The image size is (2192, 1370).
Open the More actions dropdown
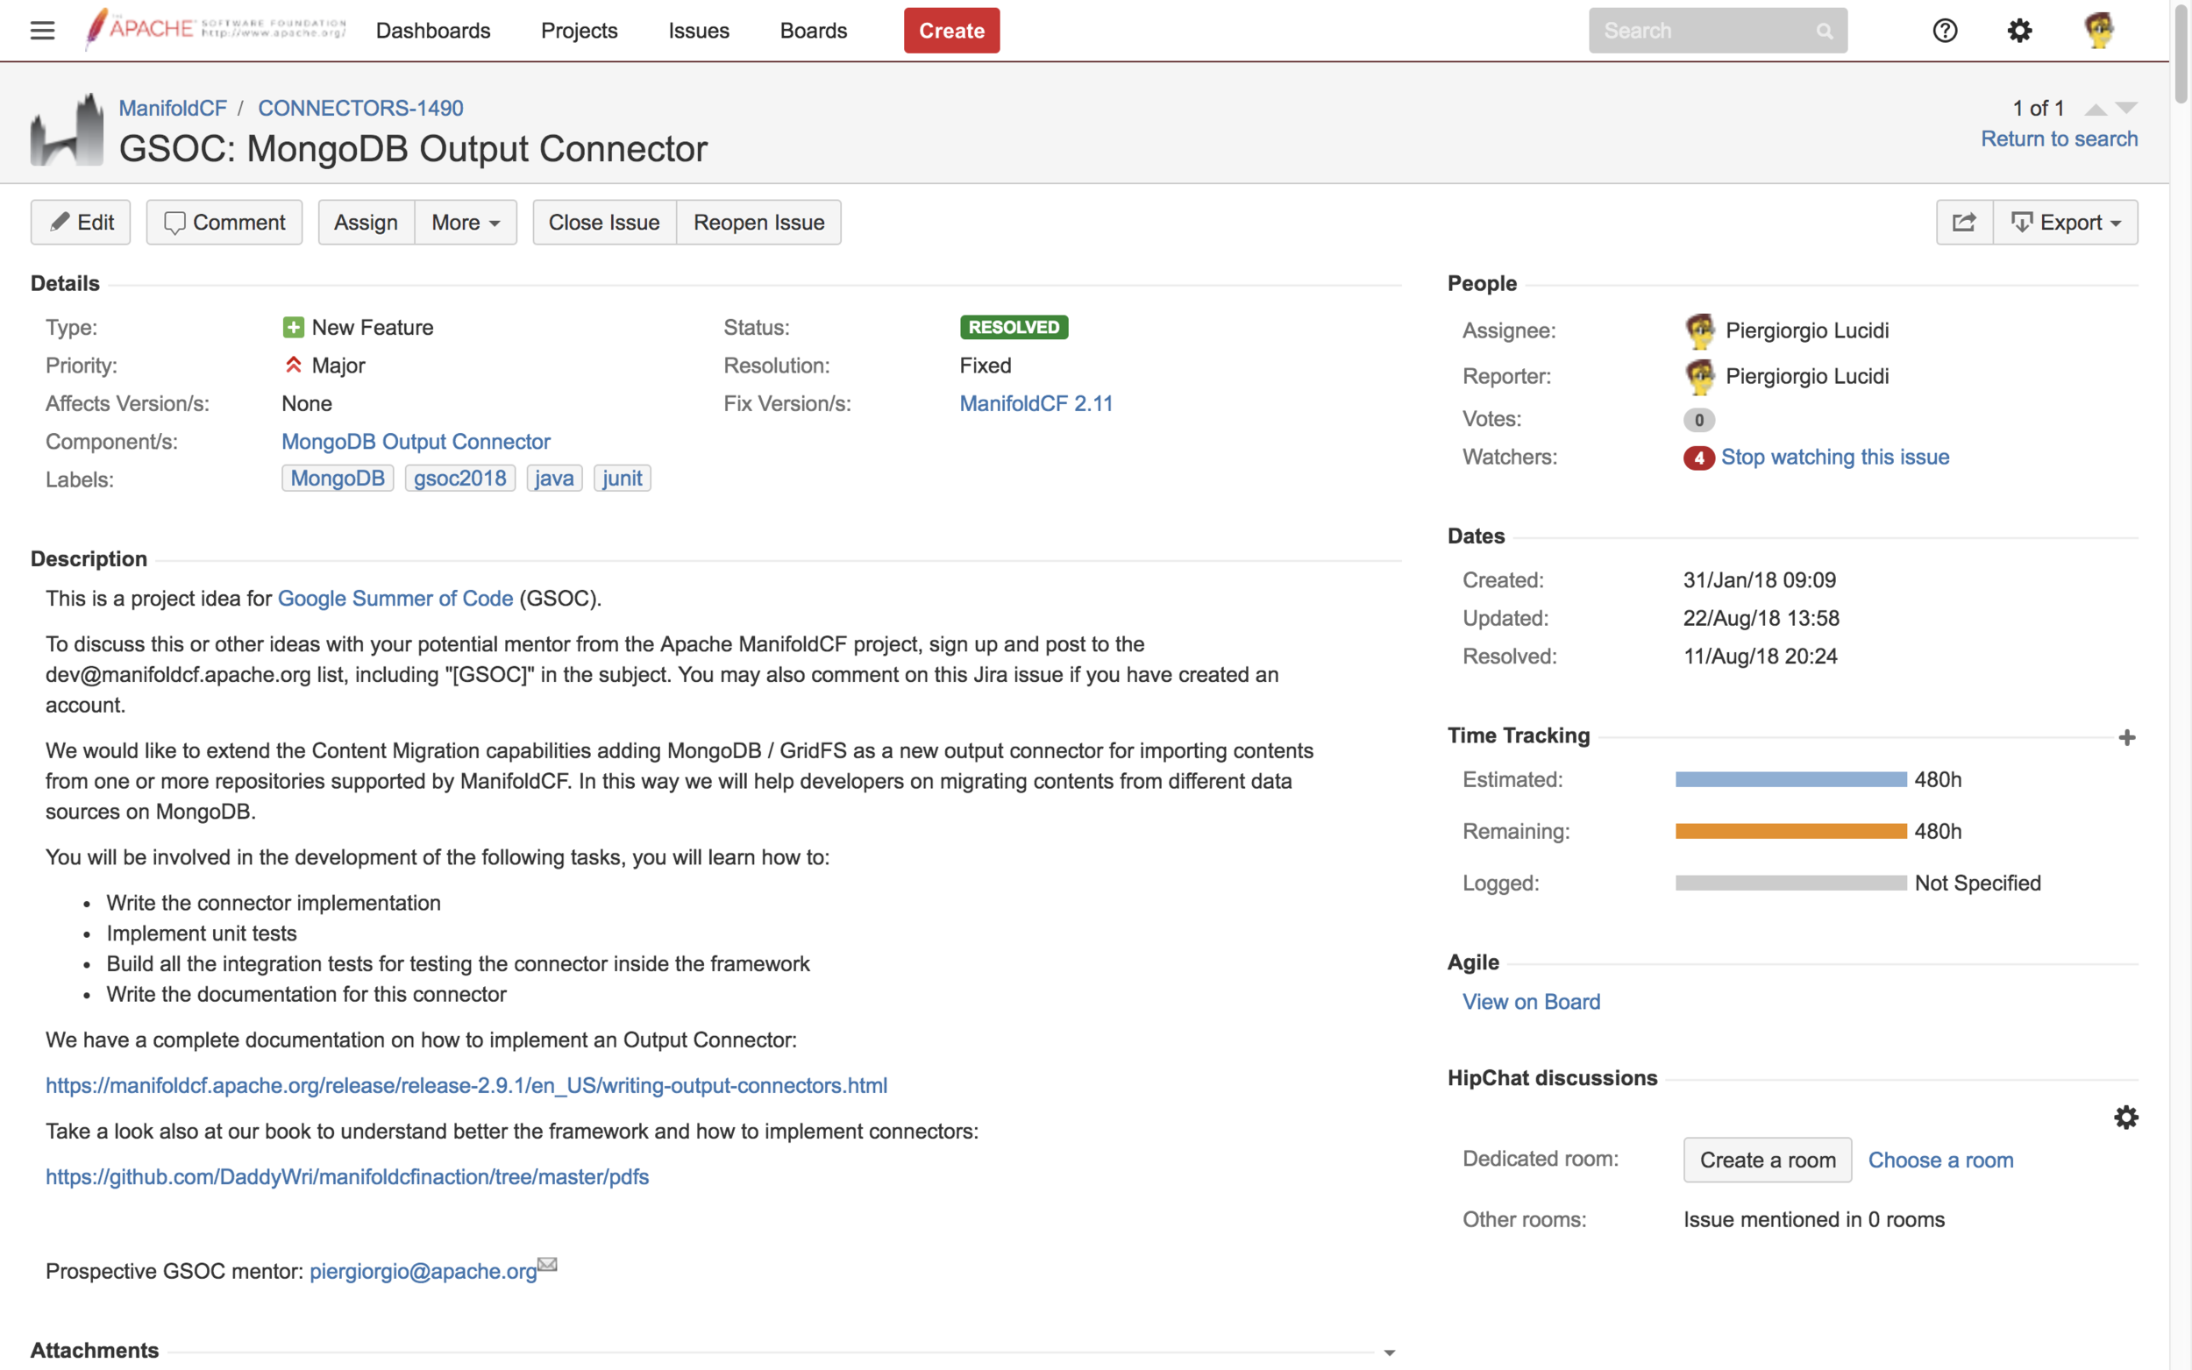pos(466,222)
